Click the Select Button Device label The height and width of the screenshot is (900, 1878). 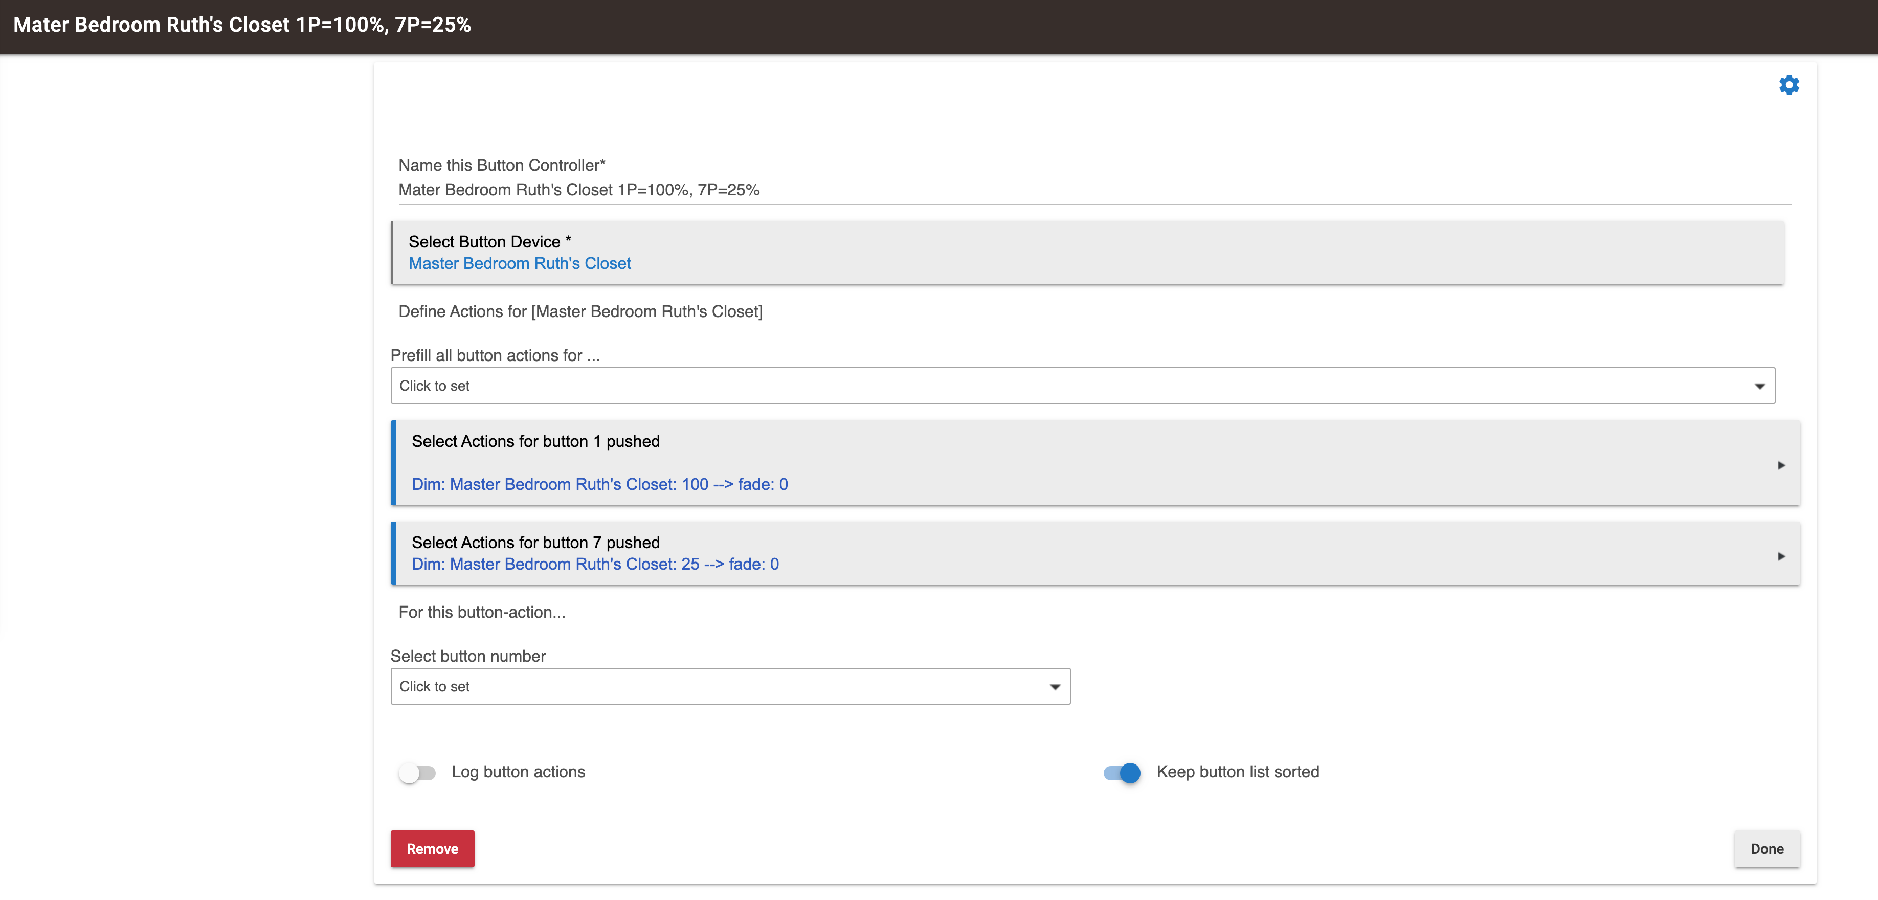pos(489,242)
